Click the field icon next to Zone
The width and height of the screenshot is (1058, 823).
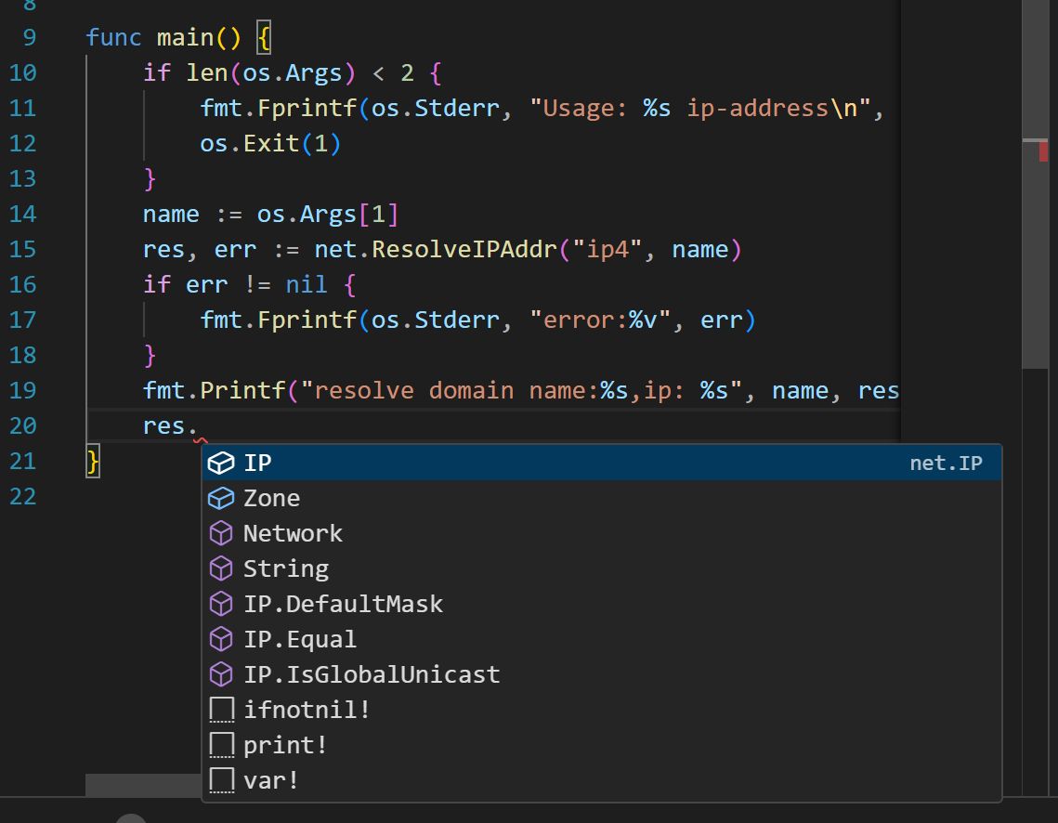point(220,498)
